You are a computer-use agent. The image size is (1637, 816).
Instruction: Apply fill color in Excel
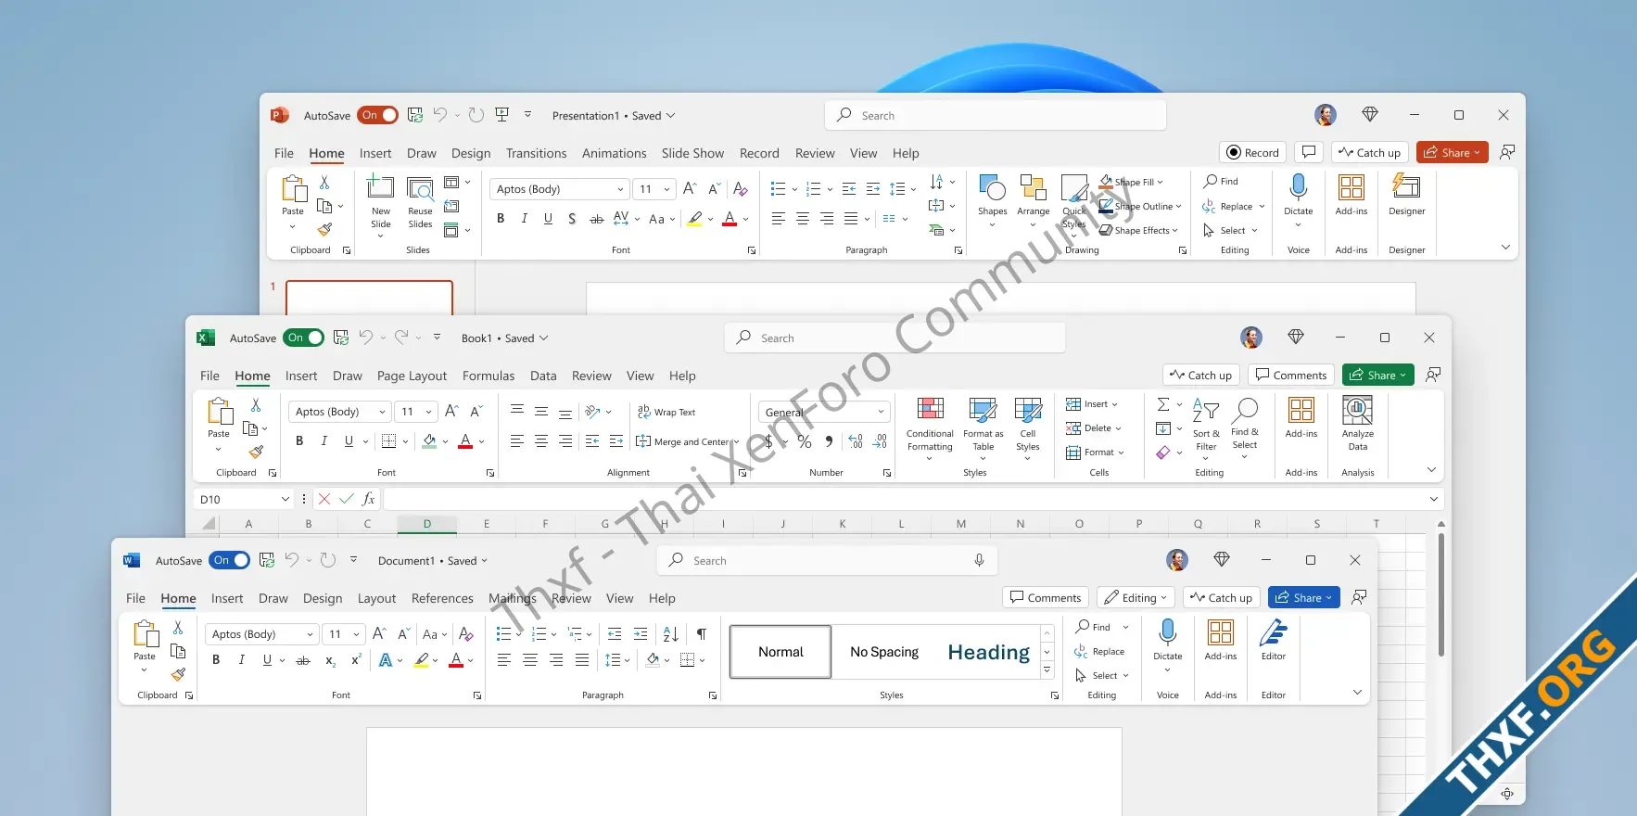pyautogui.click(x=429, y=441)
